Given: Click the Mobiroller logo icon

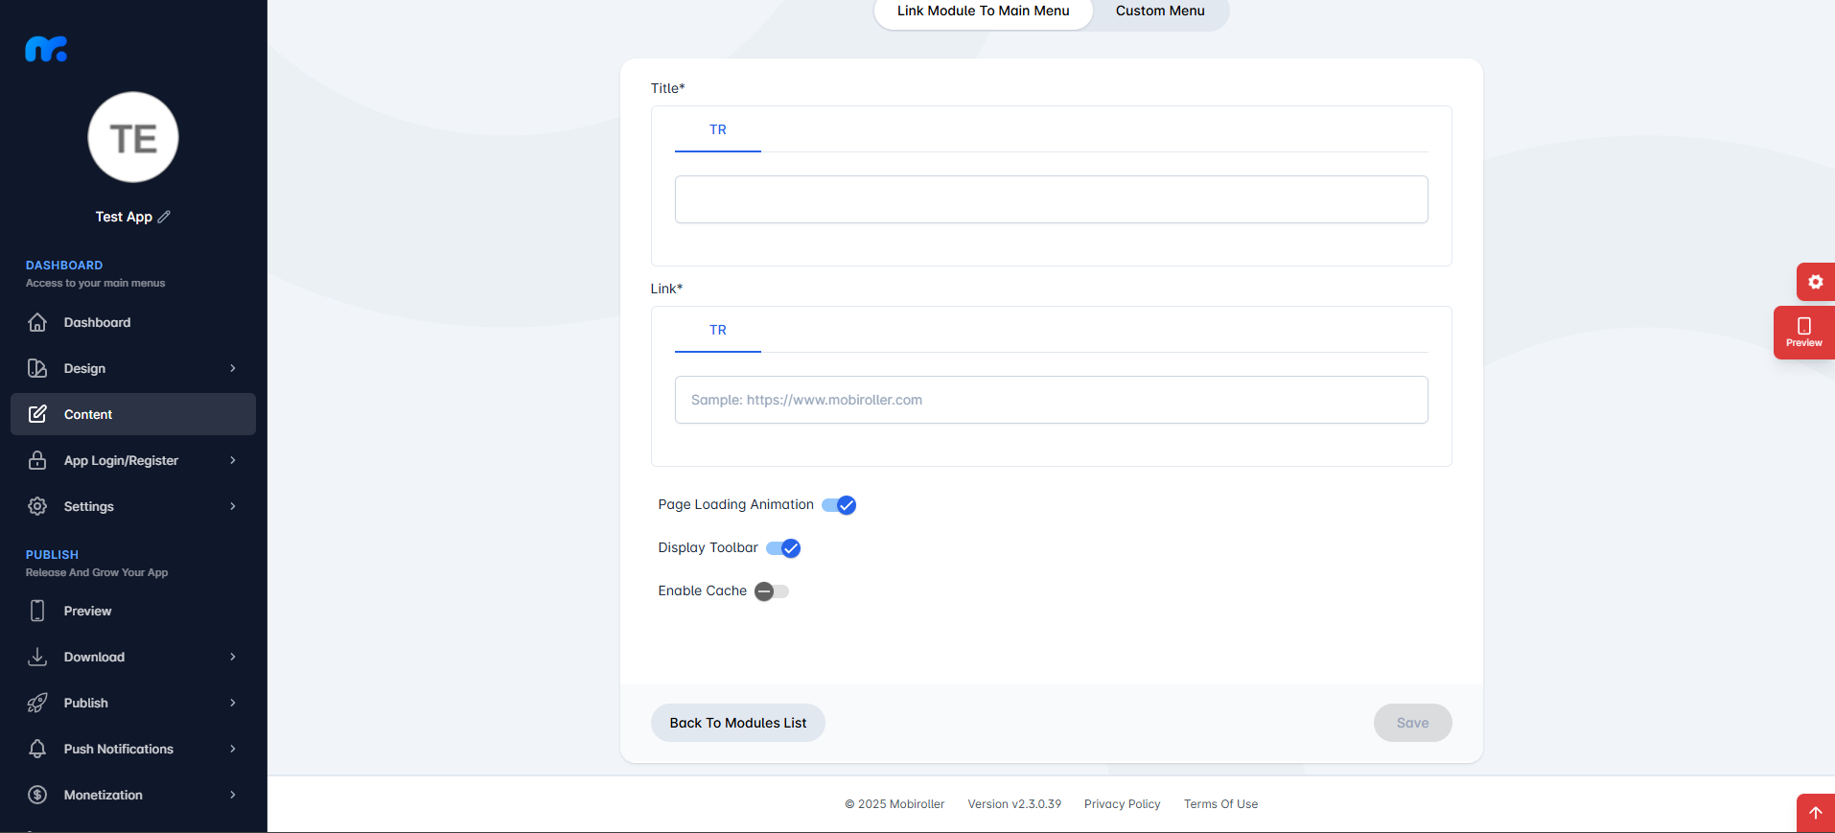Looking at the screenshot, I should pos(46,49).
